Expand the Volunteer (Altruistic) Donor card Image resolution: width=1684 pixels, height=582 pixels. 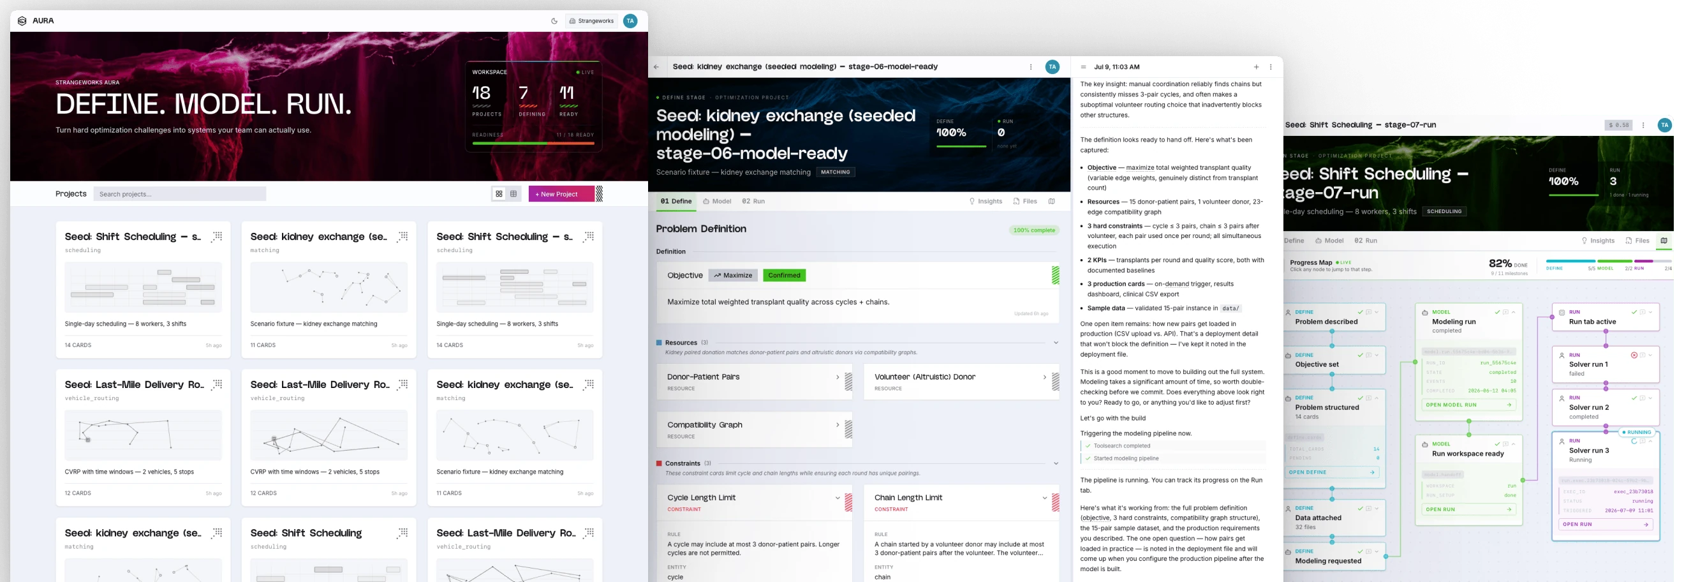tap(1045, 377)
